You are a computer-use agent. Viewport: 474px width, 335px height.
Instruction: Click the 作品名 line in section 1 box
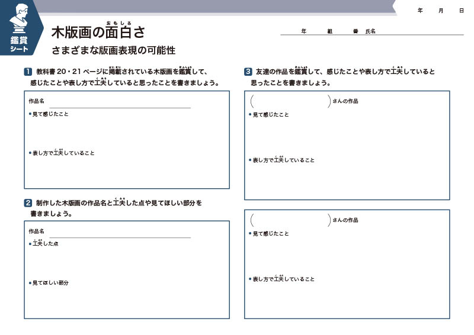point(120,104)
